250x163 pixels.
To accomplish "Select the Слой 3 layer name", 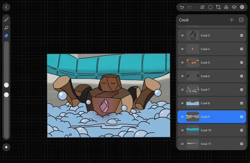I will [205, 35].
